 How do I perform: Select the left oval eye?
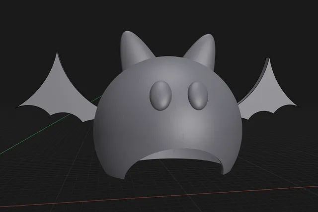click(160, 96)
